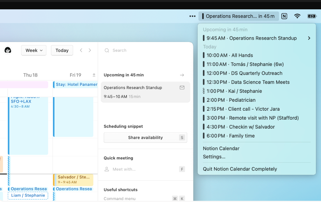
Task: Click the arrow next to Upcoming in 45 min
Action: 182,75
